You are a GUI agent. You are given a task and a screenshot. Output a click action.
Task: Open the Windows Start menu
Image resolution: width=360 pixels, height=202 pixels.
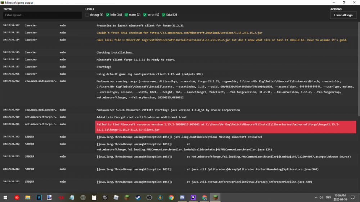[x=5, y=197]
